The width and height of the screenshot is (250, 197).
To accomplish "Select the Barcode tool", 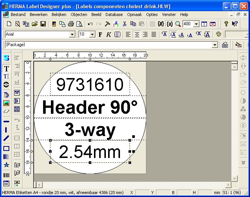I will tap(6, 175).
